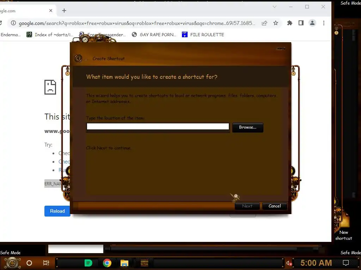Open Chrome tab search chevron

tap(274, 7)
